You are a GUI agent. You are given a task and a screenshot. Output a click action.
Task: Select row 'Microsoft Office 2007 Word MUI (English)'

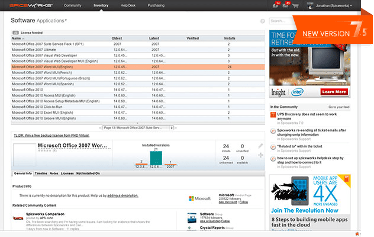(138, 67)
